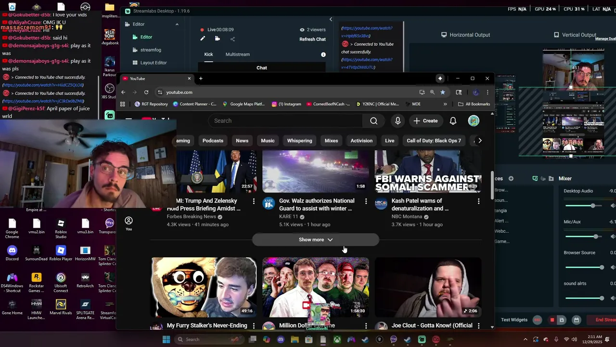Select the Call of Duty: Black Ops 7 chip

pyautogui.click(x=434, y=141)
